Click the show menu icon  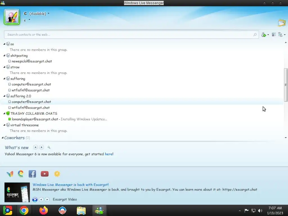pos(280,35)
